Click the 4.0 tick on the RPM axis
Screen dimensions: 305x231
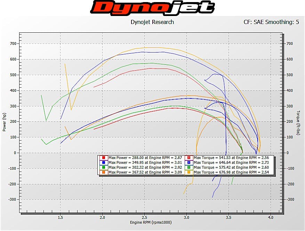pyautogui.click(x=270, y=217)
